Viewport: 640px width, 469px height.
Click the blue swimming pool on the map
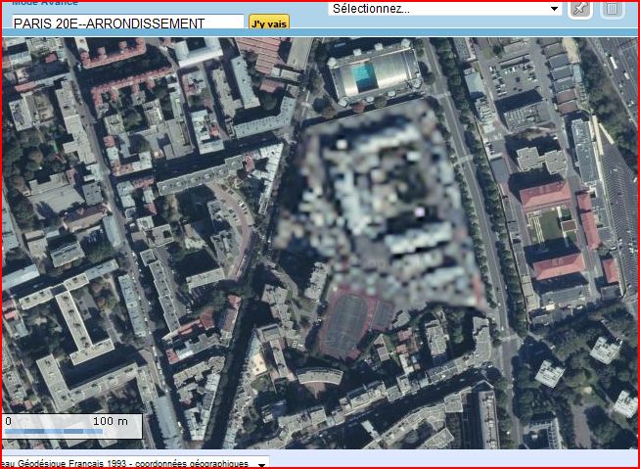364,77
